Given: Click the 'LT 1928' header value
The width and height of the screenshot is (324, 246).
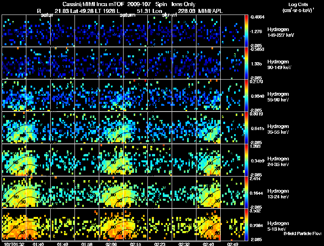Looking at the screenshot, I should tap(105, 11).
